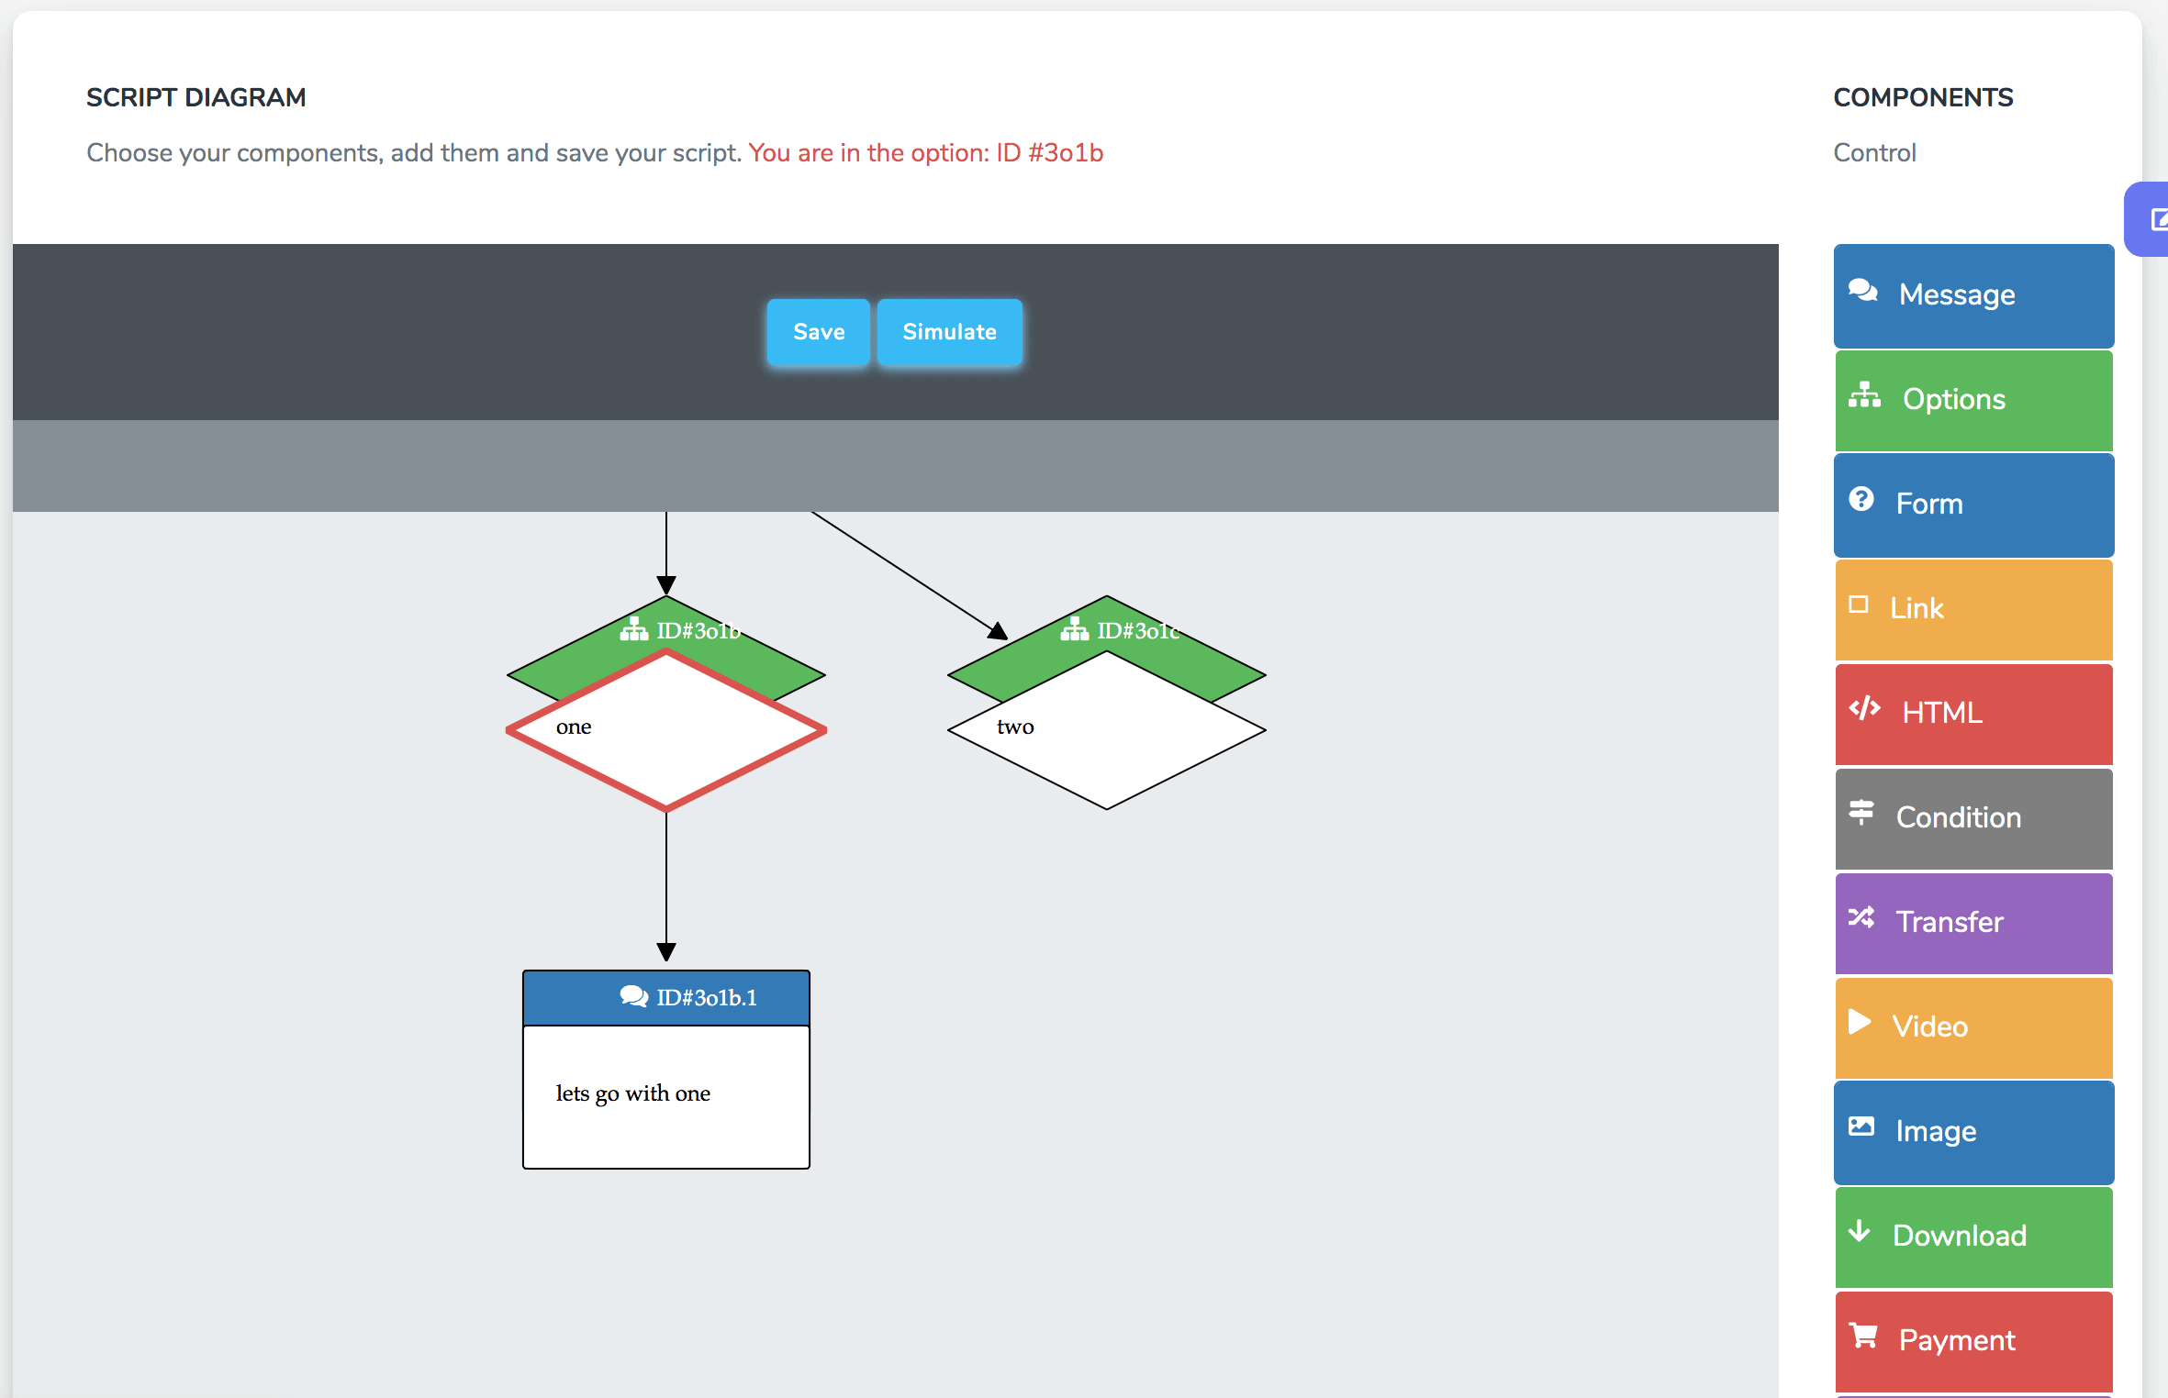Image resolution: width=2168 pixels, height=1398 pixels.
Task: Click the square icon on Link
Action: click(1859, 605)
